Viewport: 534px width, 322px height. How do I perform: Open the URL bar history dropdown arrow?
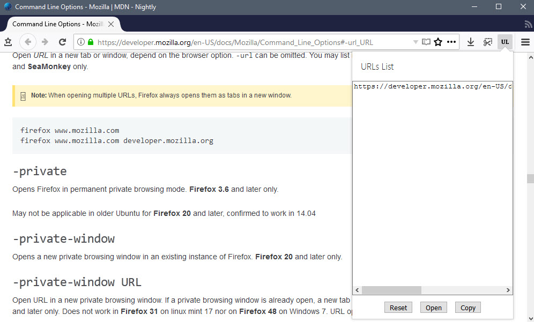pyautogui.click(x=416, y=42)
